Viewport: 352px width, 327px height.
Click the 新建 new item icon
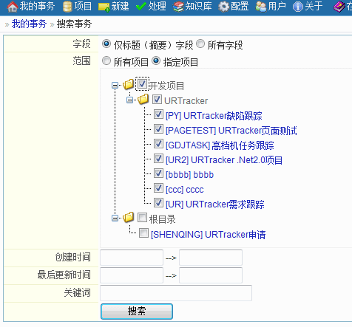(x=104, y=7)
